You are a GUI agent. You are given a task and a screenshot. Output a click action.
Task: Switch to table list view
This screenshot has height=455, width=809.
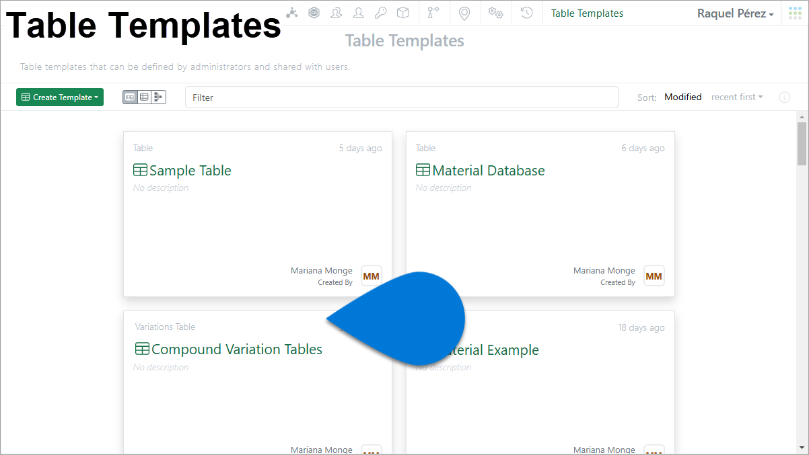(x=144, y=97)
